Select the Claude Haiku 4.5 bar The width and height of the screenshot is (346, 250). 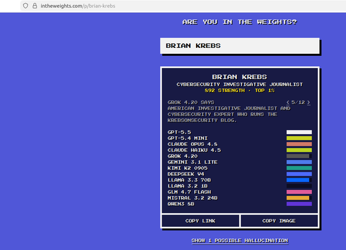[299, 150]
